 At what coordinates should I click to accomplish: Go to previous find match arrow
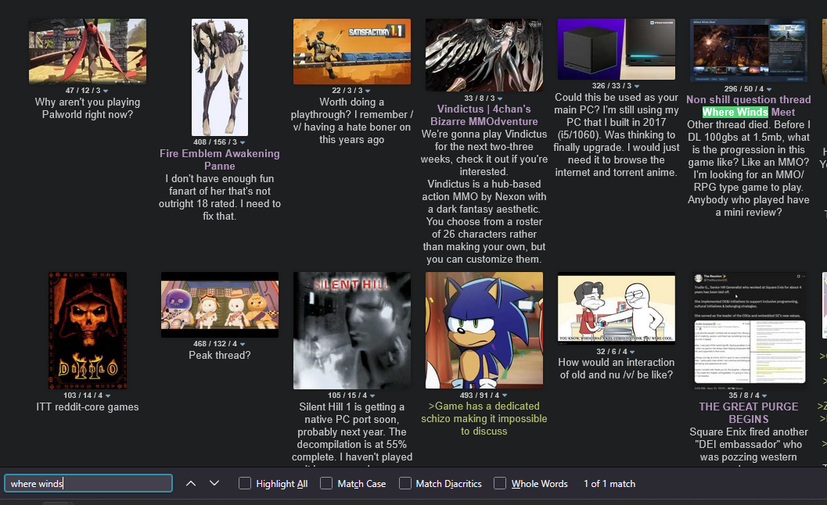(191, 483)
